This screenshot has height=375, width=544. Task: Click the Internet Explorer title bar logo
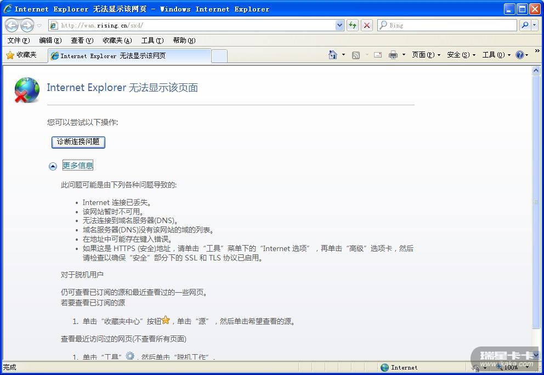tap(8, 9)
